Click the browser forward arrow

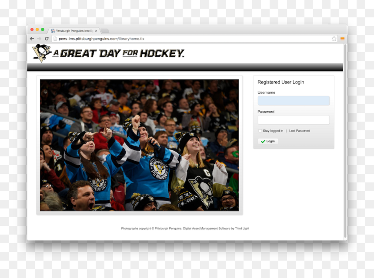click(x=39, y=39)
